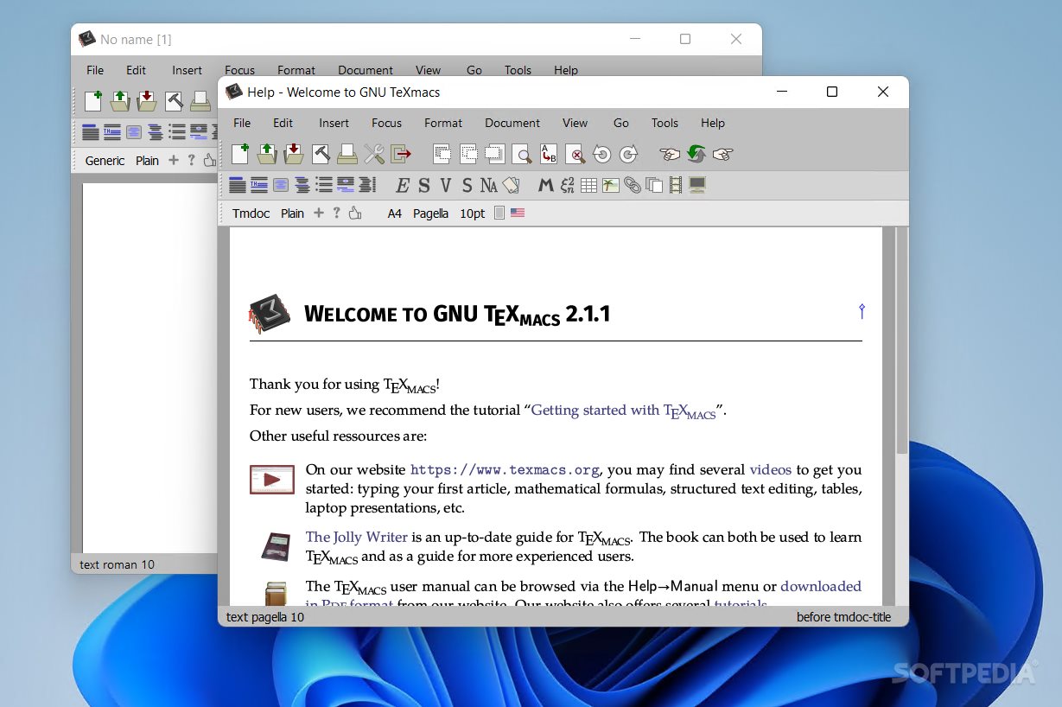Click the new document icon in Help window
The height and width of the screenshot is (707, 1062).
(240, 154)
